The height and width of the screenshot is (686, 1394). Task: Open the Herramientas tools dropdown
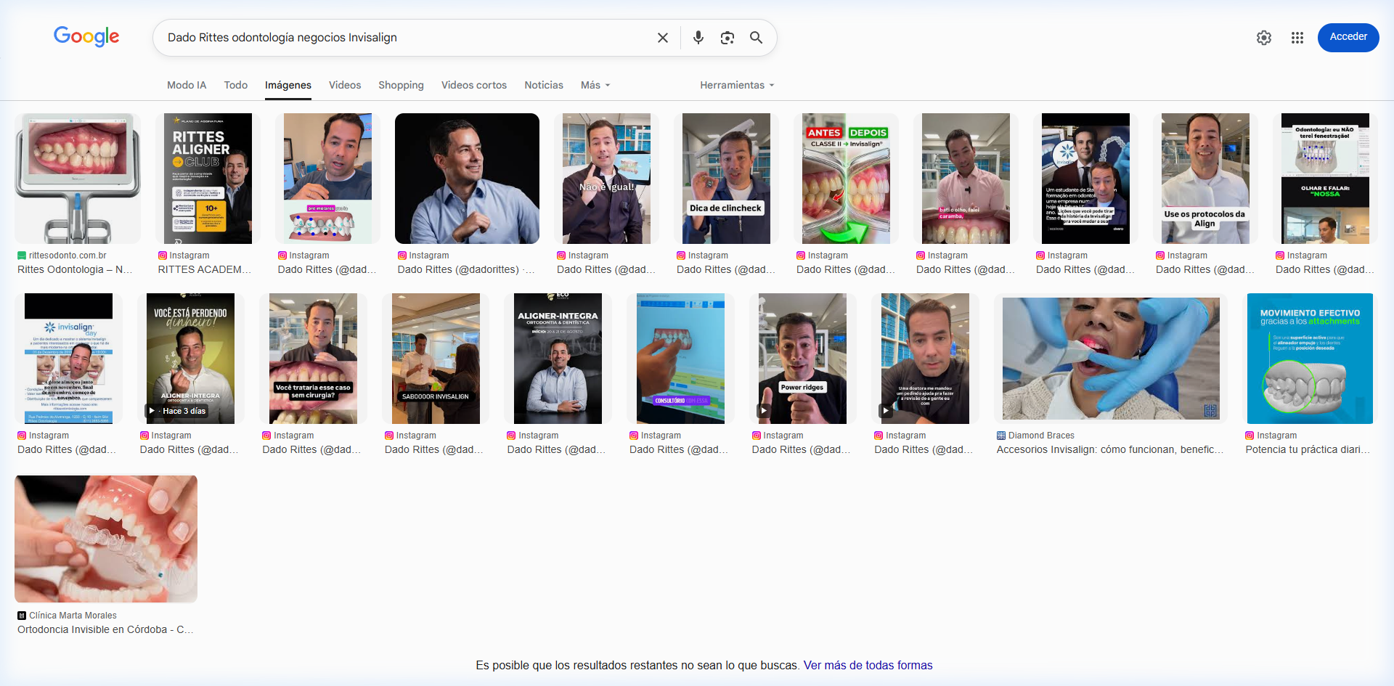click(x=737, y=85)
